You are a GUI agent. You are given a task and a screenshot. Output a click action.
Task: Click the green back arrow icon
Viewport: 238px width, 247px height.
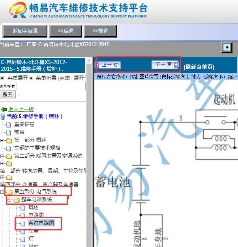[4, 109]
